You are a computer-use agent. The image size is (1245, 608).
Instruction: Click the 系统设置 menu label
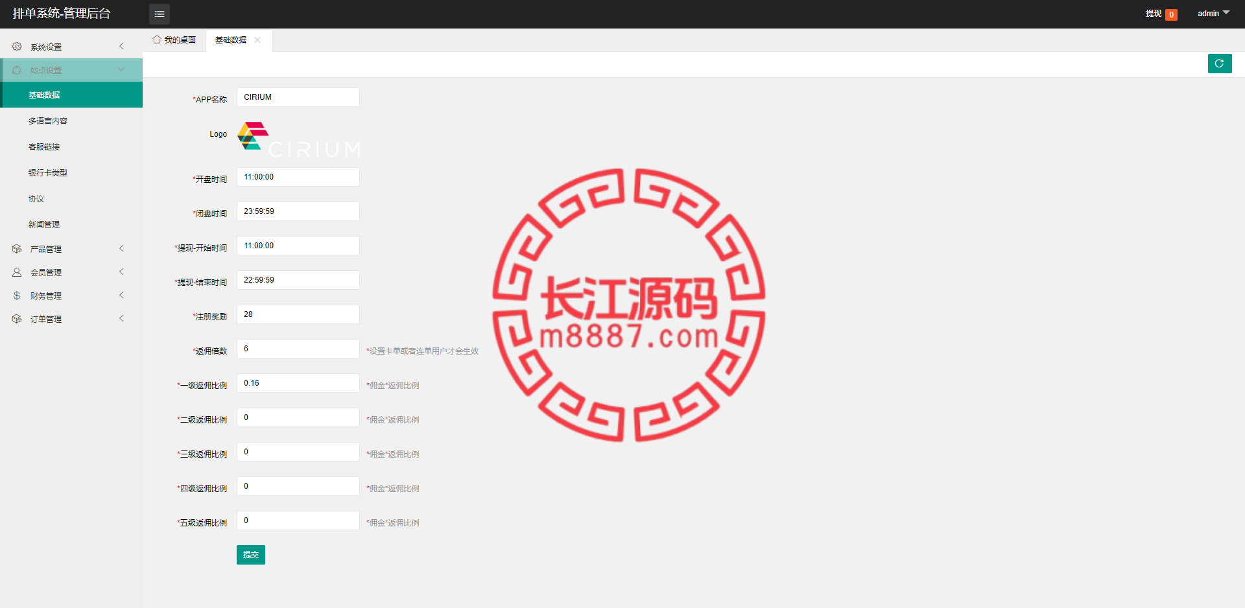[x=46, y=47]
